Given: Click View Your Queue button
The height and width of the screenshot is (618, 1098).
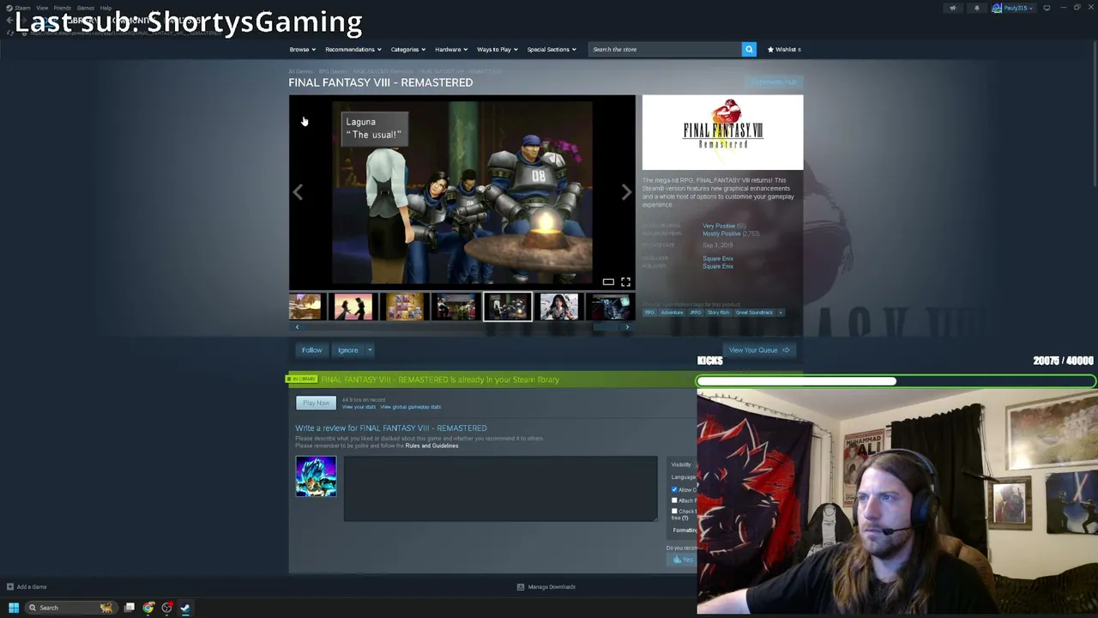Looking at the screenshot, I should tap(758, 350).
